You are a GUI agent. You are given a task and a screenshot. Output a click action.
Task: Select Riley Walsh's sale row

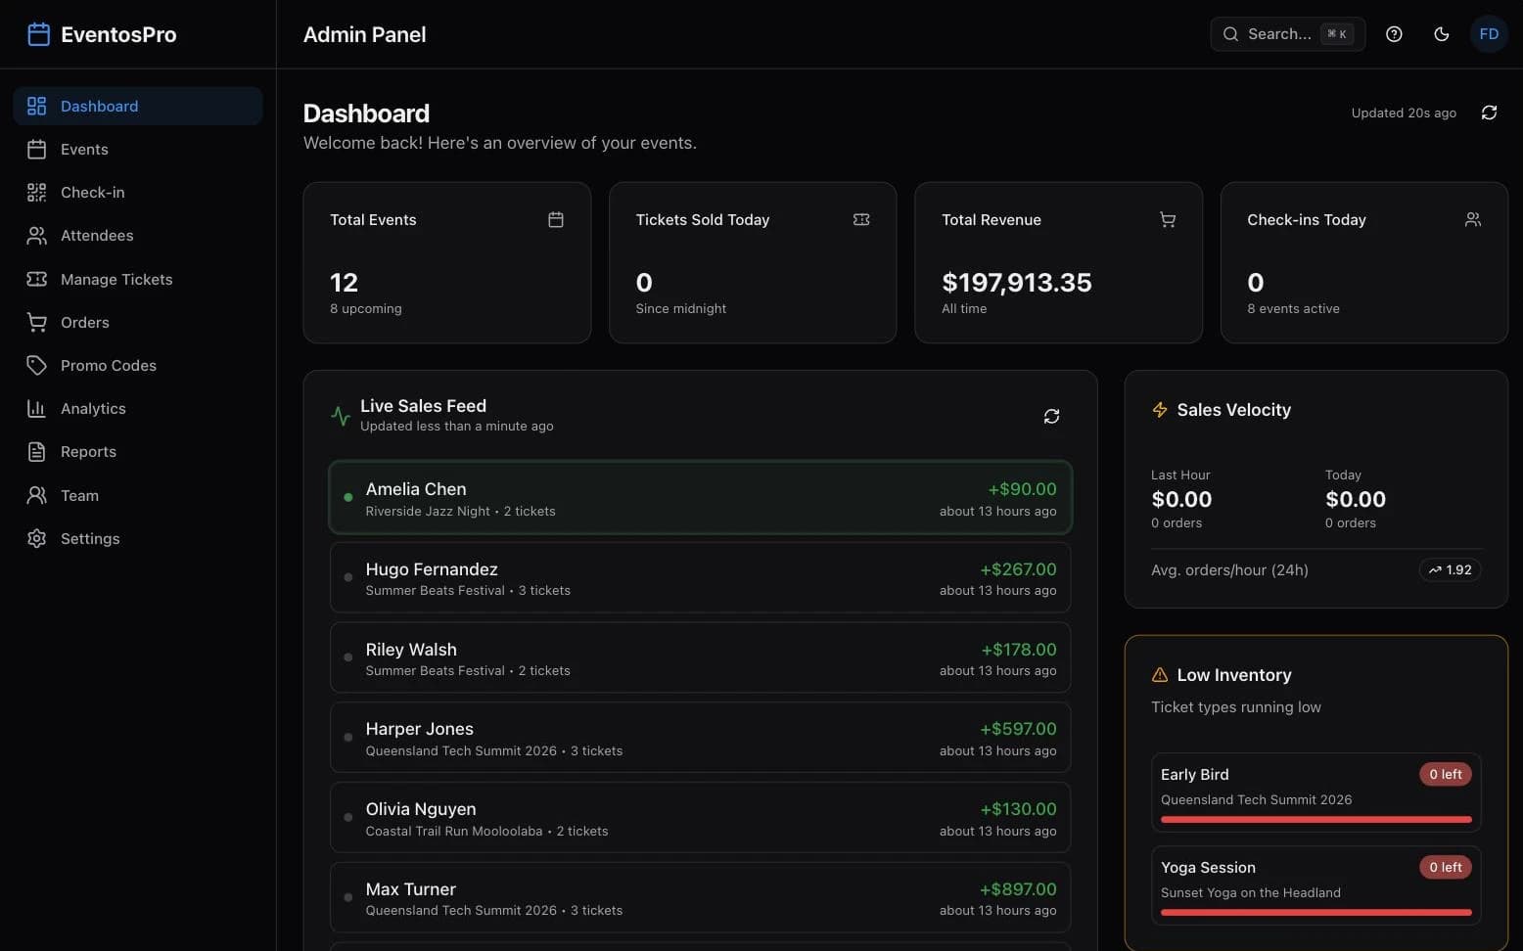pyautogui.click(x=700, y=657)
